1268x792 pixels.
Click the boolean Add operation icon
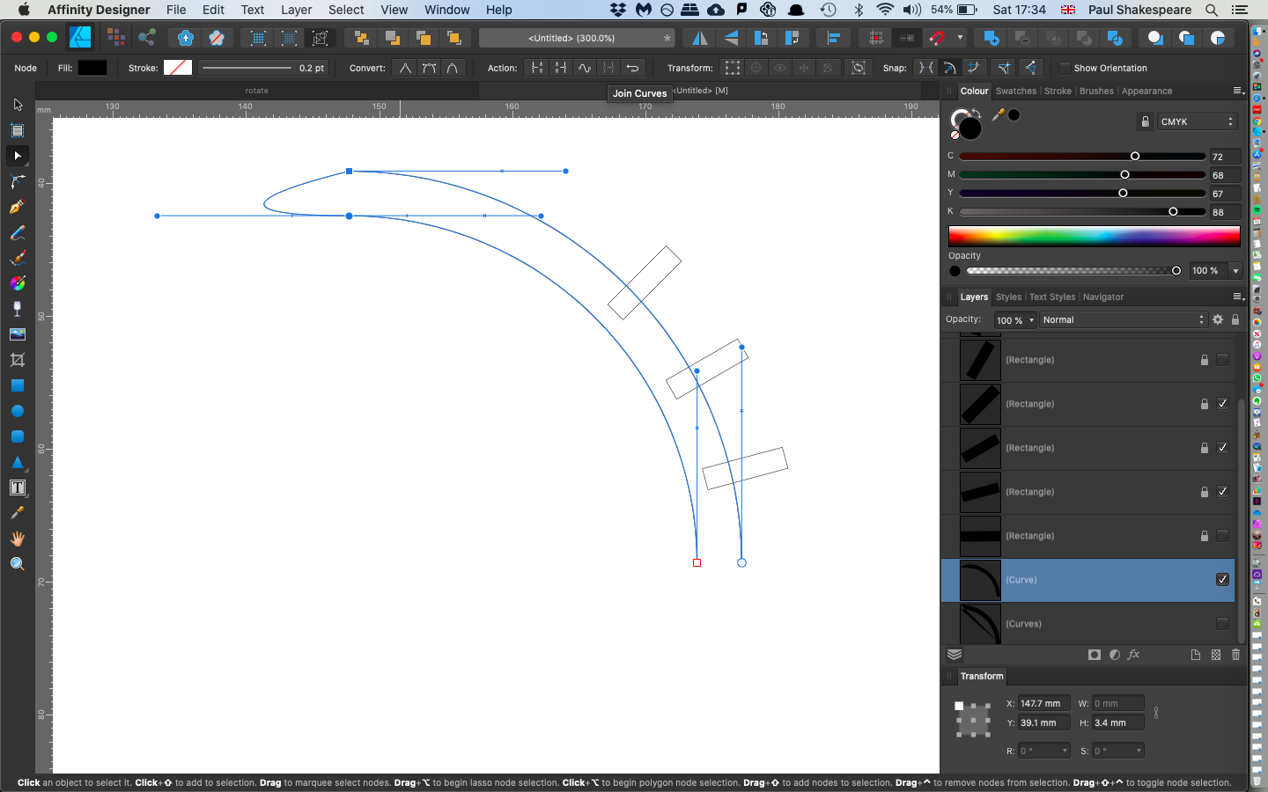991,38
